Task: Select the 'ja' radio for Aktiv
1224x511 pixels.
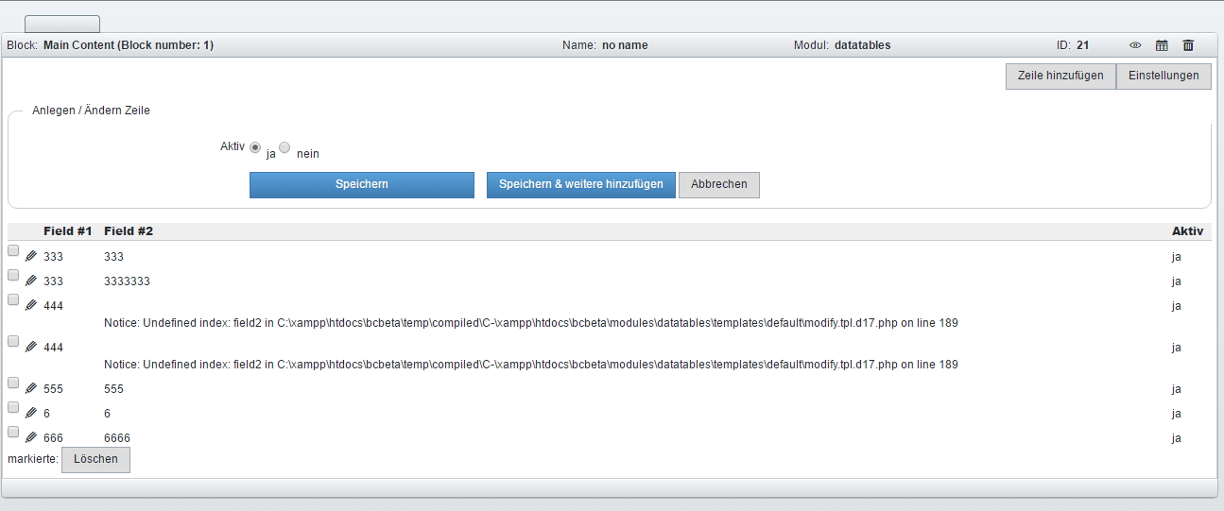Action: [x=255, y=147]
